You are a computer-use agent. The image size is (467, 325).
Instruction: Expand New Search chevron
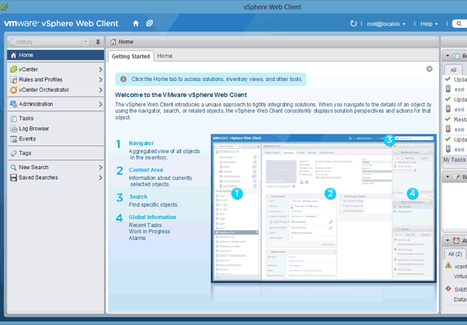click(x=100, y=168)
